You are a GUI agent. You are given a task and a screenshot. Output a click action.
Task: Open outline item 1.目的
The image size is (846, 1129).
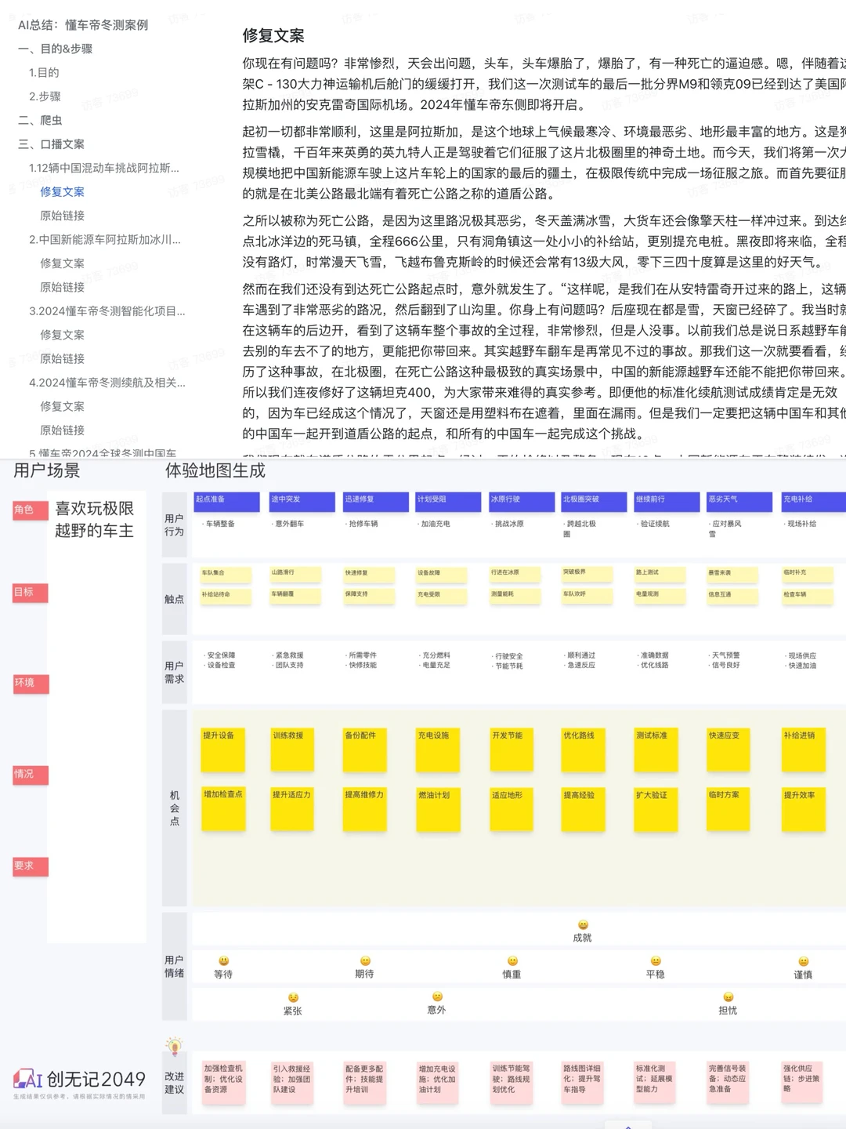(x=44, y=73)
